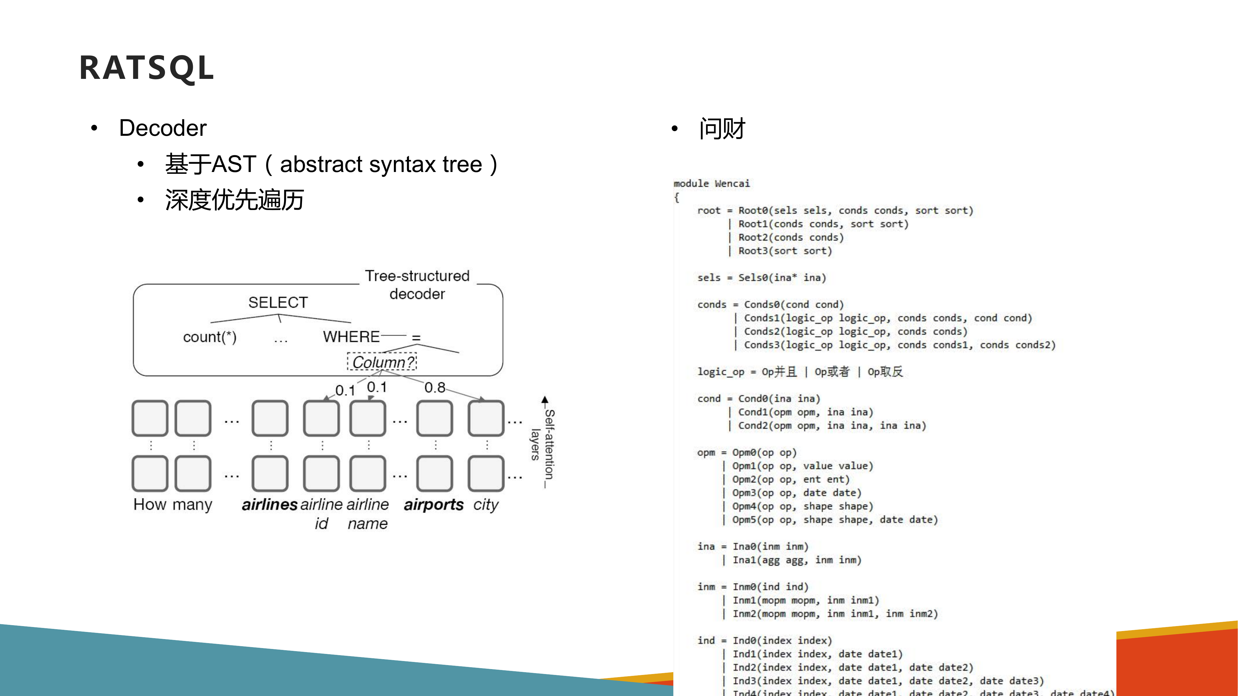Click the inm = Inm0(ind ind) line
The width and height of the screenshot is (1238, 696).
point(753,587)
